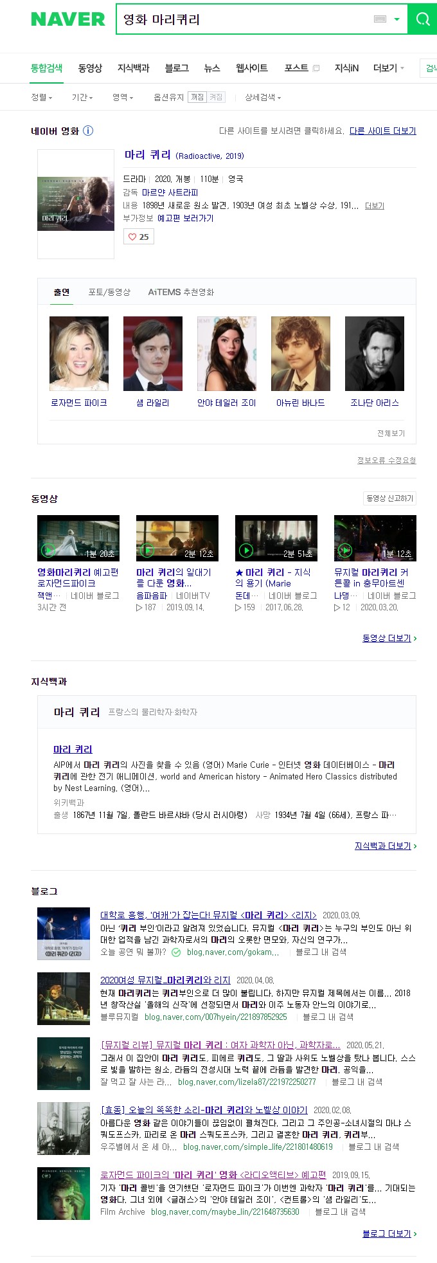Open the 샘 라일리 name link
The width and height of the screenshot is (437, 1263).
click(153, 403)
